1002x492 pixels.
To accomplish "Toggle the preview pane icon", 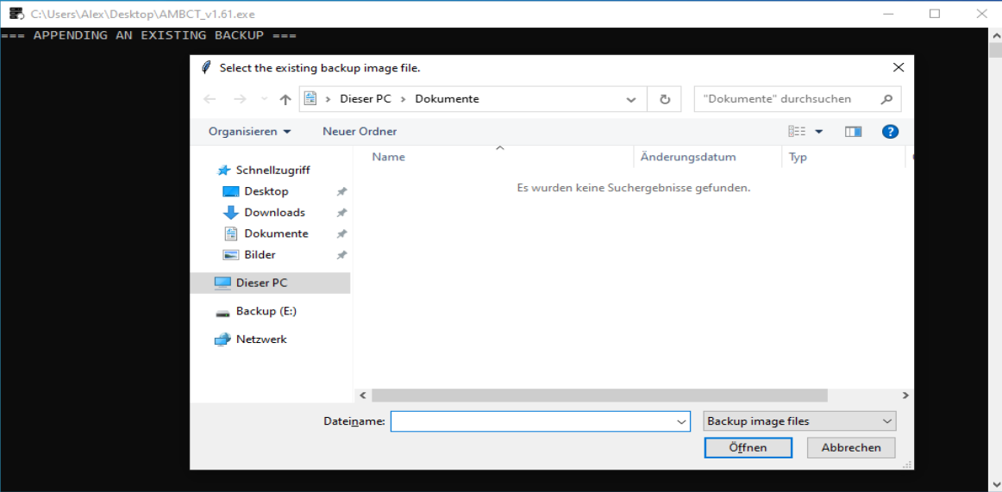I will (x=853, y=132).
